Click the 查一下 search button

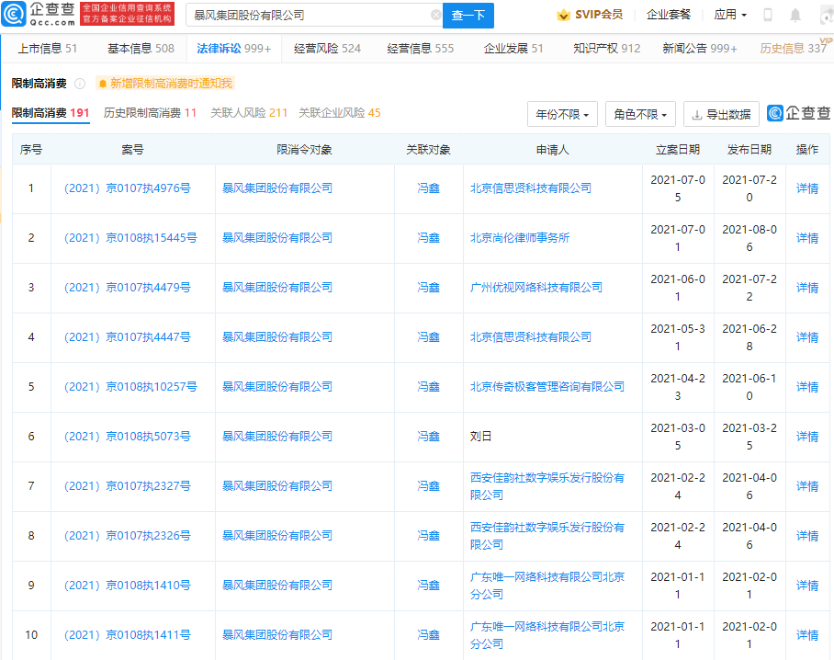point(468,16)
